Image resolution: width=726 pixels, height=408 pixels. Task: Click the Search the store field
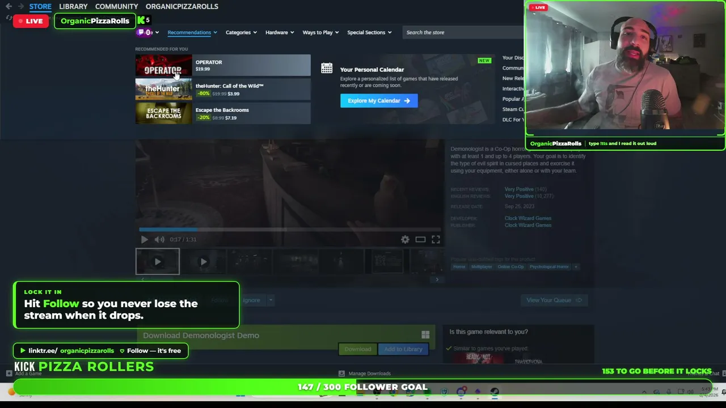[462, 32]
